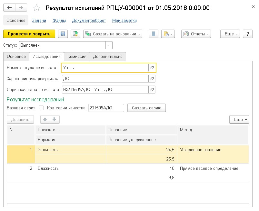
Task: Open the Номенклатура результата field's open icon
Action: pyautogui.click(x=152, y=68)
